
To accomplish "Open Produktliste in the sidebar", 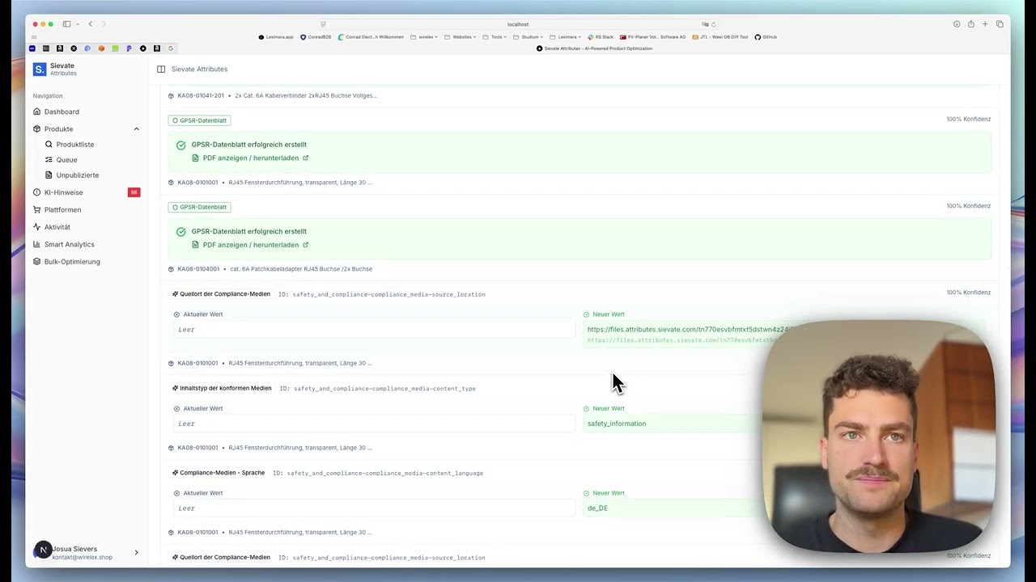I will click(74, 145).
